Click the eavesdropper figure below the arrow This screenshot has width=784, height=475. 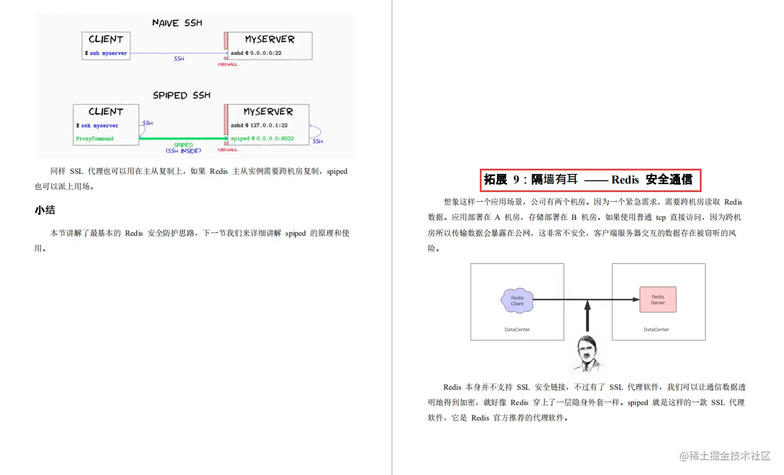click(x=588, y=355)
